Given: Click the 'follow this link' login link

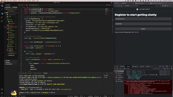Looking at the screenshot, I should pyautogui.click(x=135, y=32).
